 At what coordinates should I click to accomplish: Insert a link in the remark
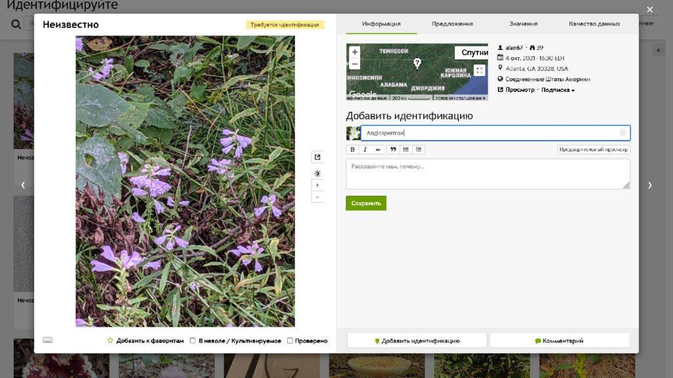tap(378, 150)
